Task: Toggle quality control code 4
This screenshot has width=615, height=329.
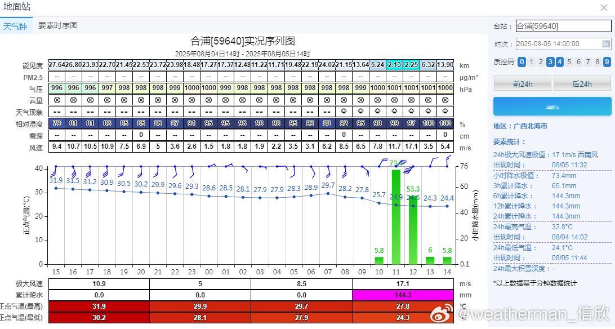Action: (560, 61)
